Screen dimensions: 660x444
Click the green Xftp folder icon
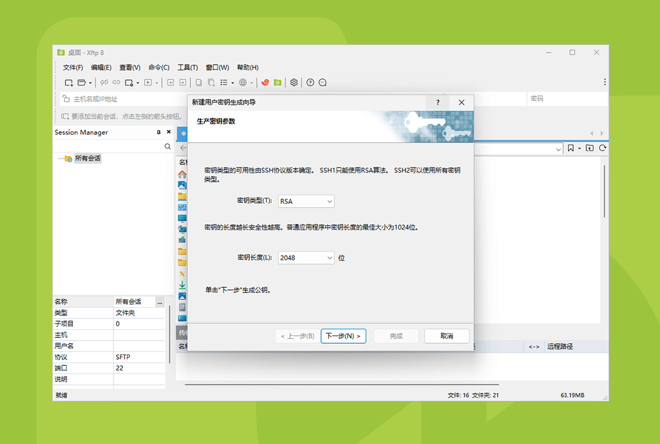[x=278, y=82]
